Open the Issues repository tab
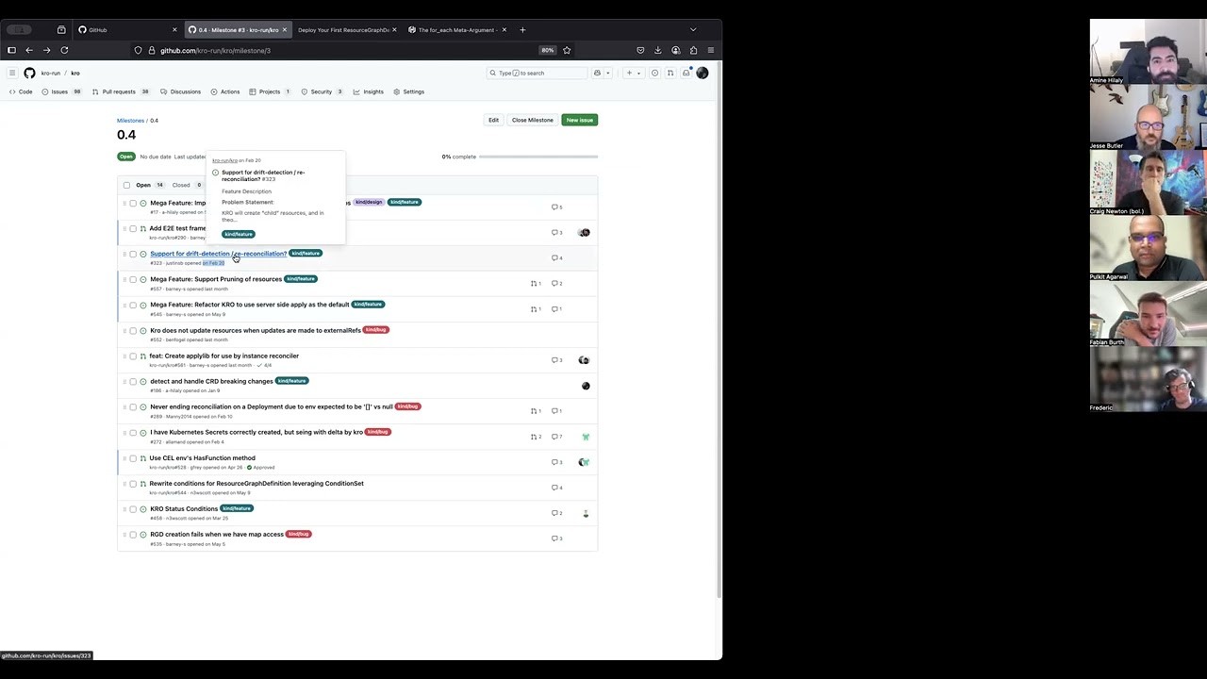The height and width of the screenshot is (679, 1207). (61, 91)
